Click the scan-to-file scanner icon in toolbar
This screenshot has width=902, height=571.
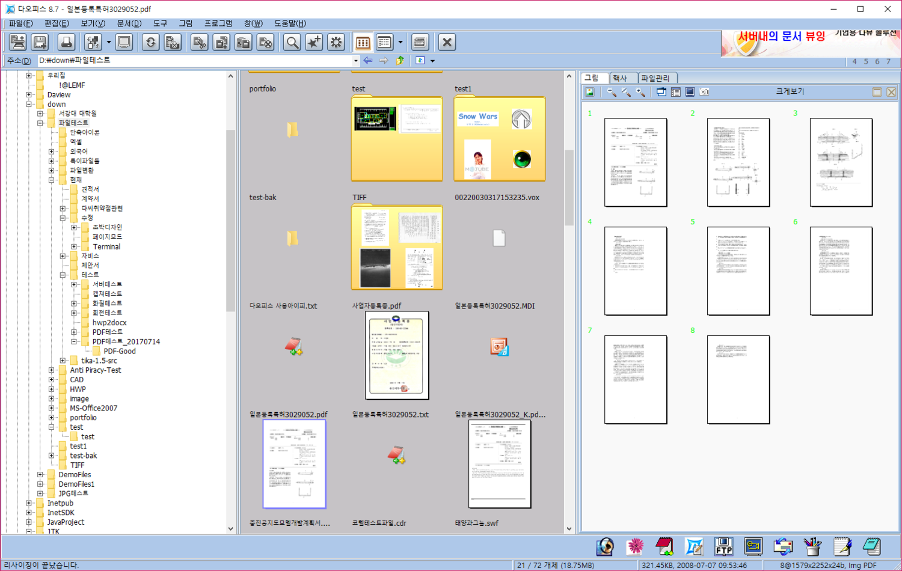click(x=18, y=42)
